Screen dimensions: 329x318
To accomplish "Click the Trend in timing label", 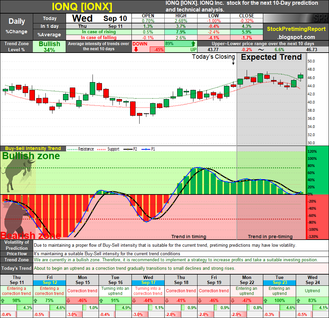I will click(x=189, y=237).
